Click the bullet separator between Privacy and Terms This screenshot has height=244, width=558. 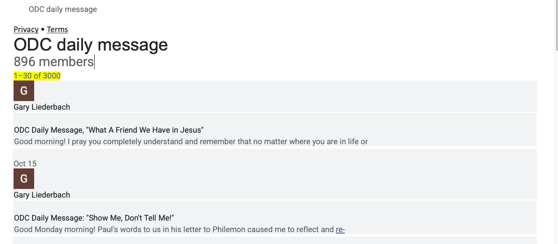pos(43,30)
